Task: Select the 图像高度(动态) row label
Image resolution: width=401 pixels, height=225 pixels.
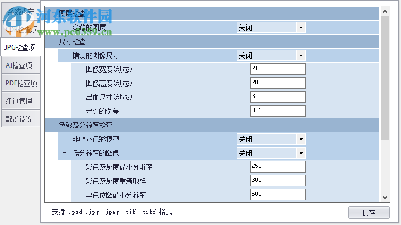Action: 109,83
